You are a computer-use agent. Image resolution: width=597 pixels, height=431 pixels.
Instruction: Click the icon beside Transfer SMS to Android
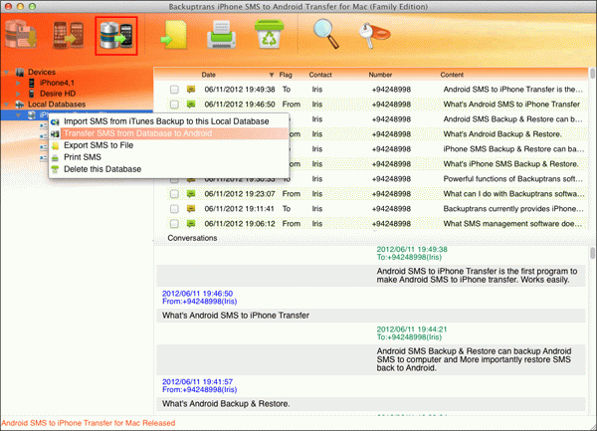[x=55, y=133]
